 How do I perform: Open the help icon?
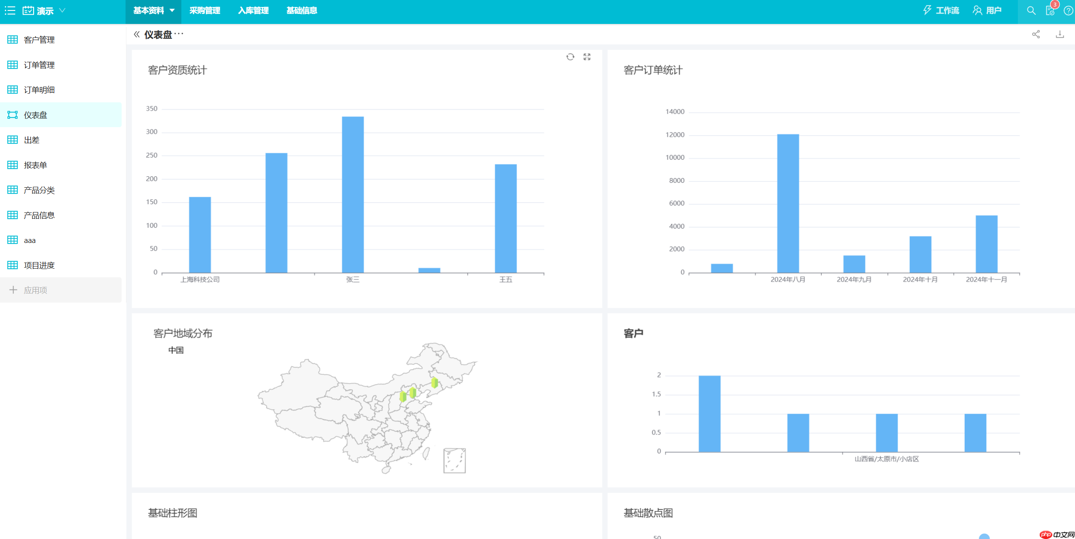[x=1068, y=10]
